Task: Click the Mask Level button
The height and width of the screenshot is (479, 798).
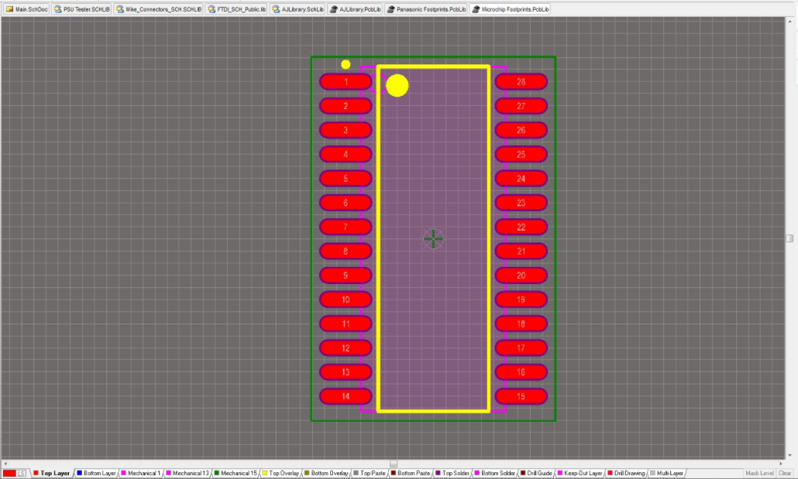Action: tap(759, 473)
